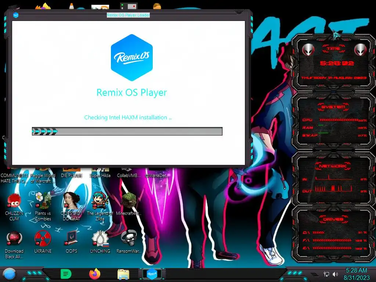Click the TIME widget header
This screenshot has height=282, width=376.
[333, 48]
